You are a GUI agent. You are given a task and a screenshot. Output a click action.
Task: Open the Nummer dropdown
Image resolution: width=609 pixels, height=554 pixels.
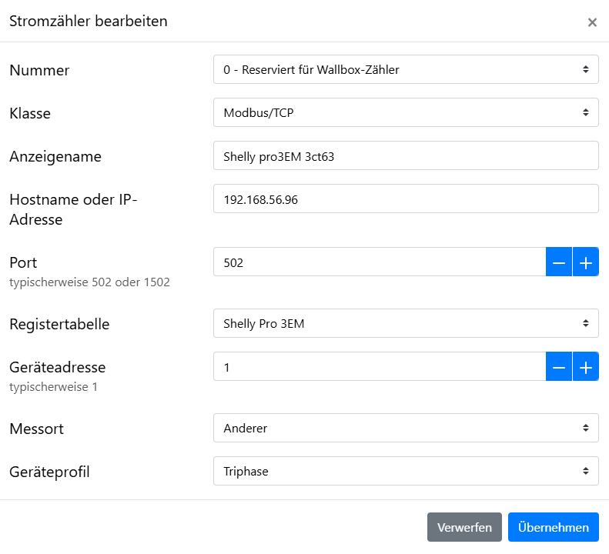(405, 69)
